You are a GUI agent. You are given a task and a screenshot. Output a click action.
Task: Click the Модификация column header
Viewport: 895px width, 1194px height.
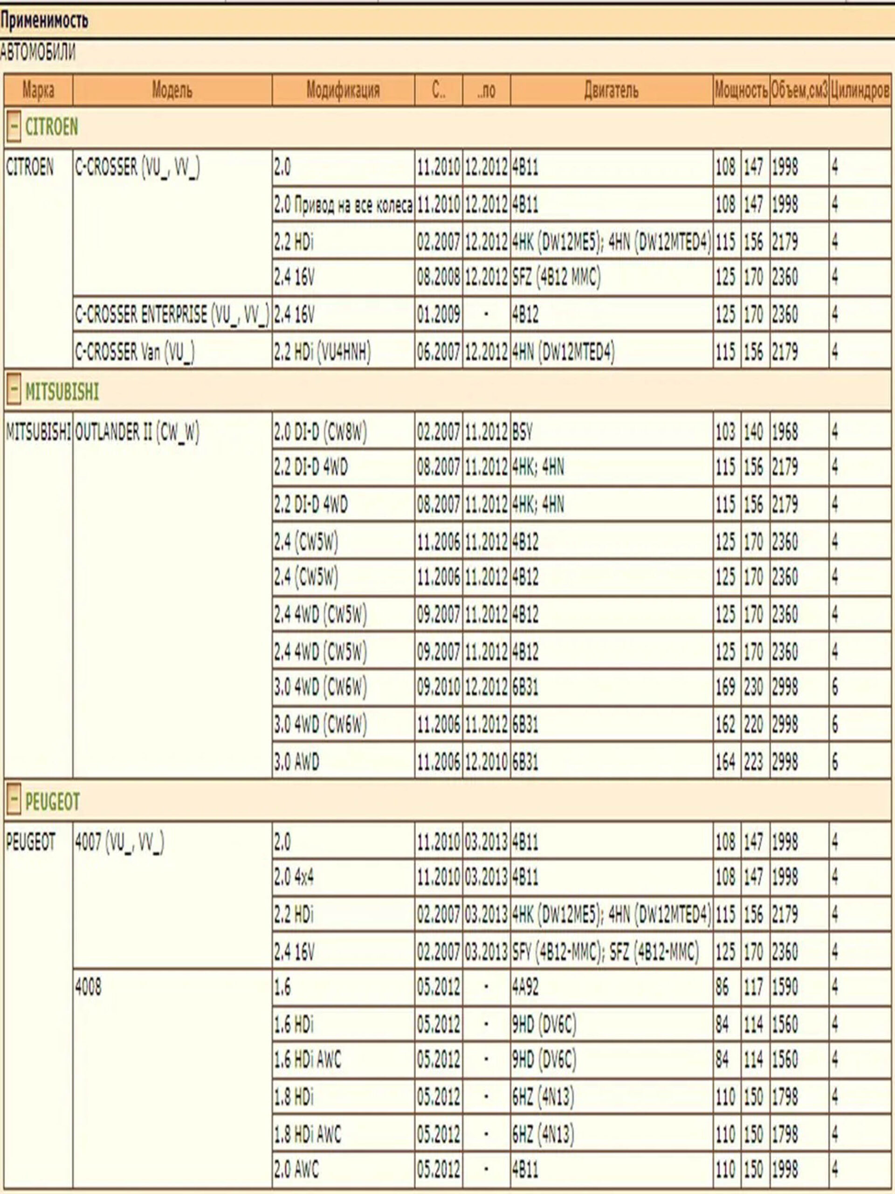click(343, 90)
